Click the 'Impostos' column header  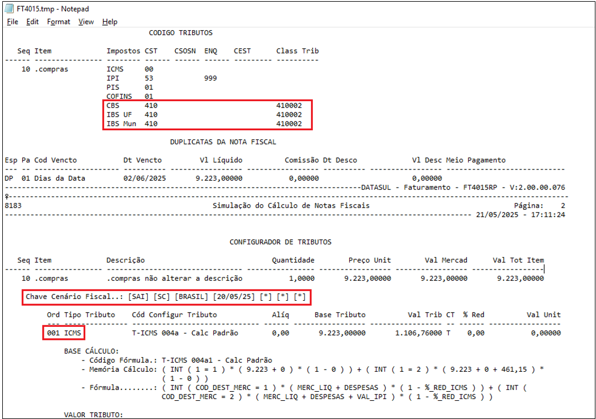(x=123, y=51)
